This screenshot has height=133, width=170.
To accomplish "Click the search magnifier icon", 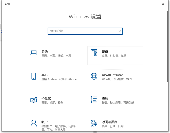I will tap(119, 31).
